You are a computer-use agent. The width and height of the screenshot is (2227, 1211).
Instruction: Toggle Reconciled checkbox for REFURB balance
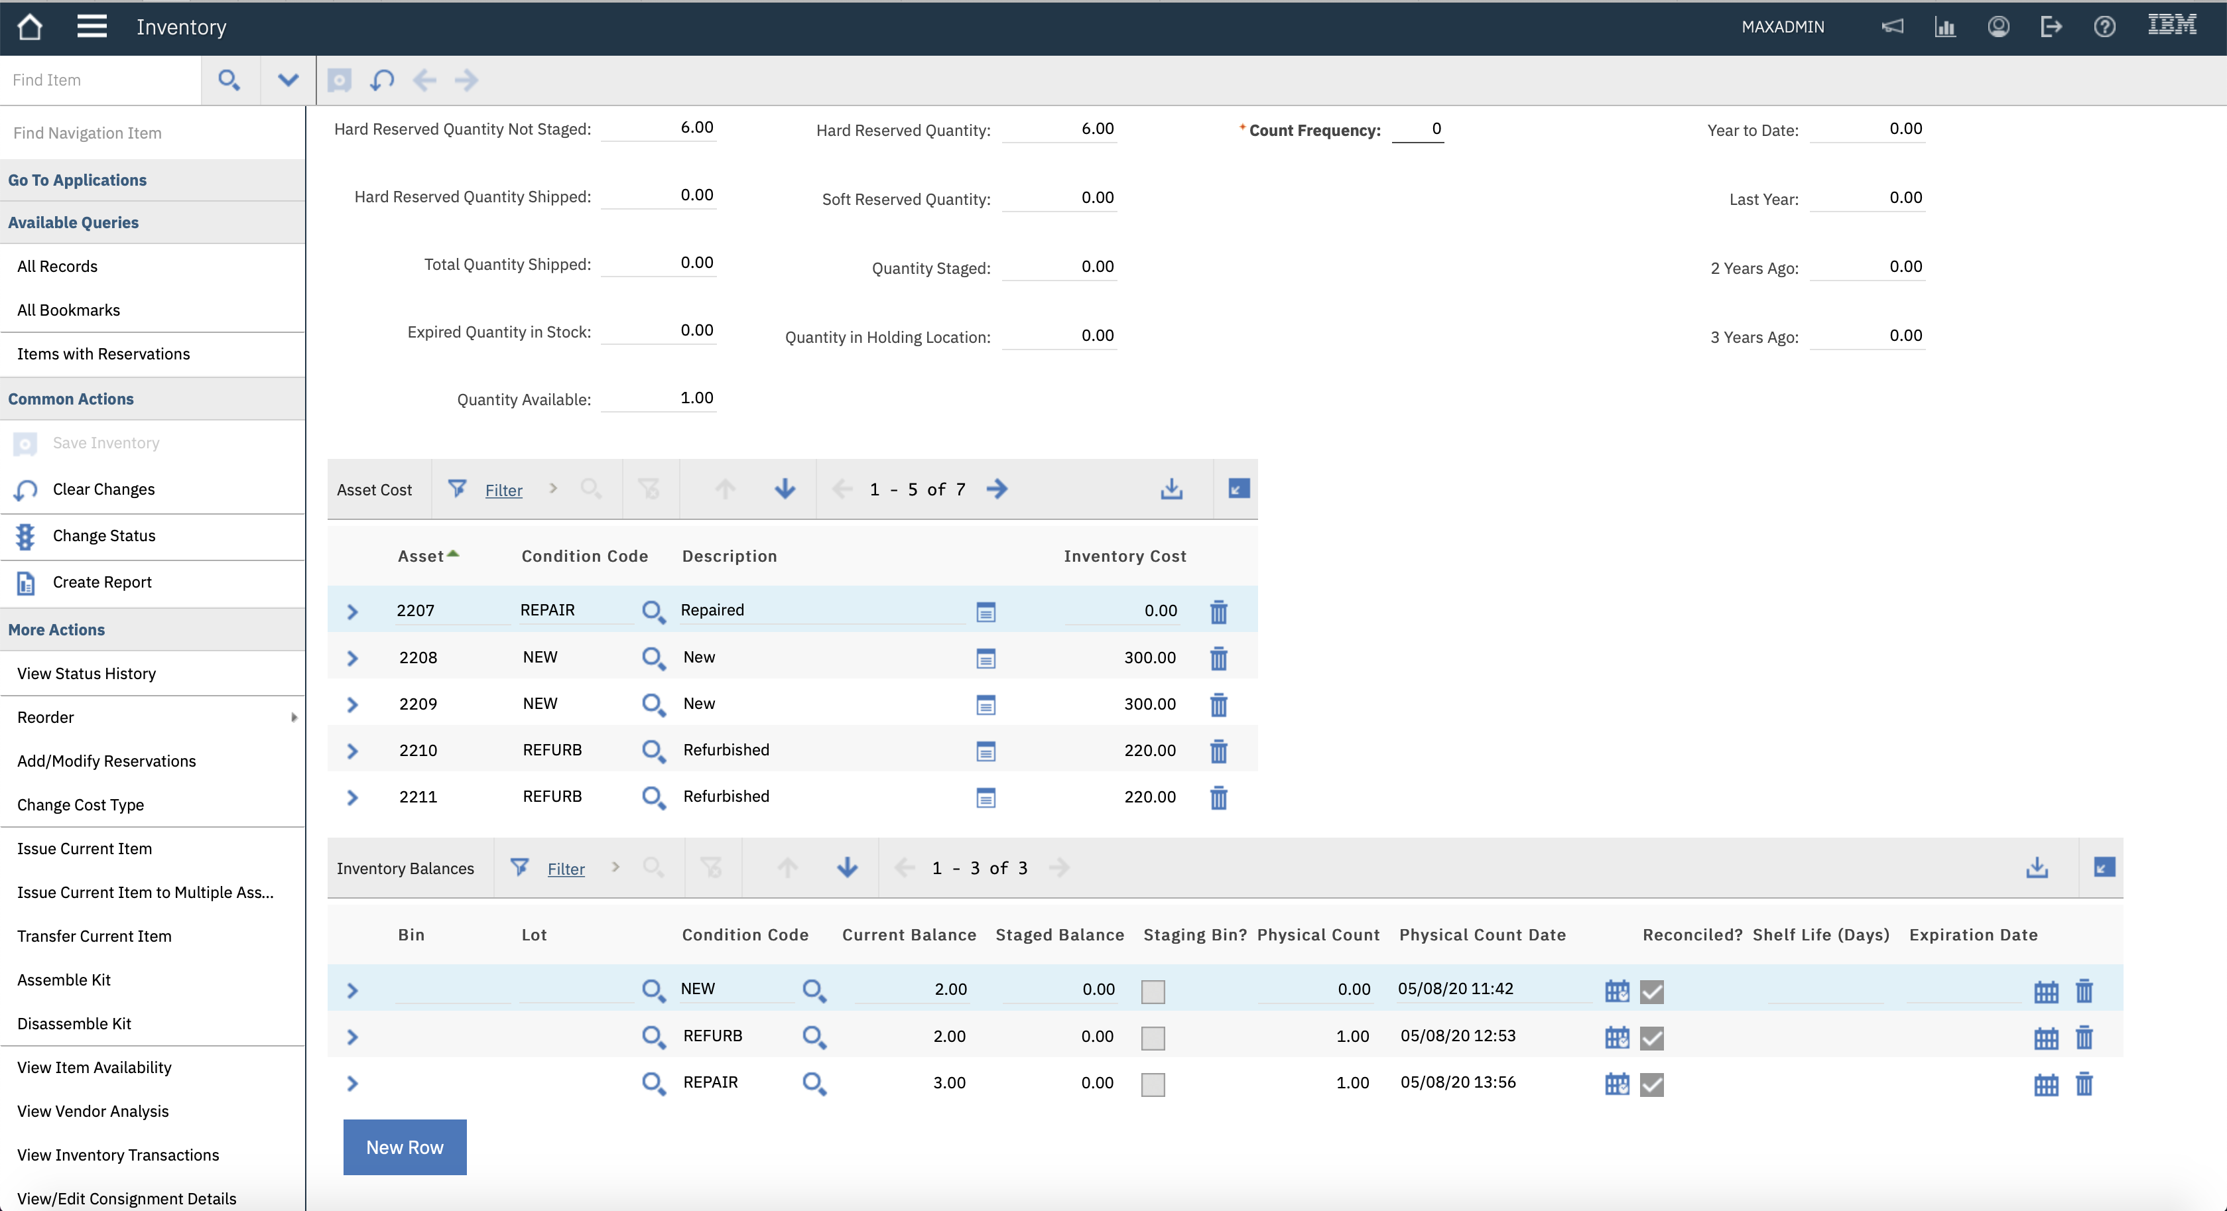(x=1651, y=1037)
